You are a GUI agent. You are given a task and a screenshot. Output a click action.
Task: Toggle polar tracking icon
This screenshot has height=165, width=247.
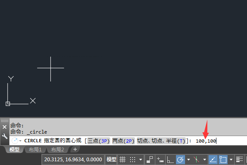[x=180, y=160]
